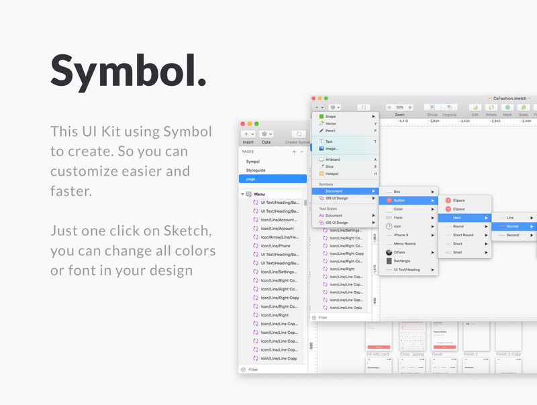Open the Color symbol submenu
The width and height of the screenshot is (537, 405).
408,209
